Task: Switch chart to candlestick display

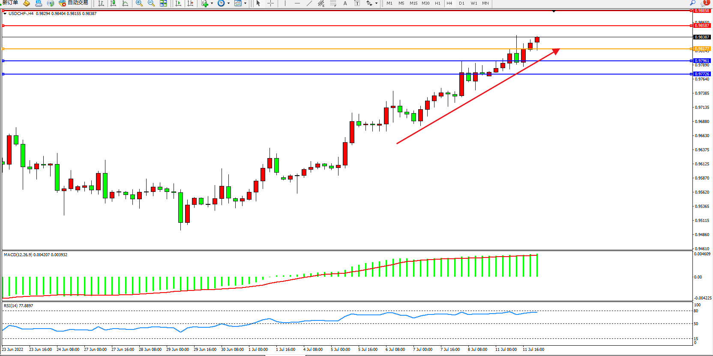Action: click(x=113, y=3)
